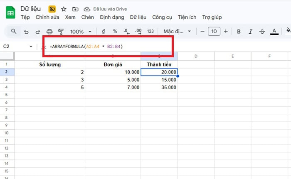
Task: Open the font family dropdown
Action: (177, 32)
